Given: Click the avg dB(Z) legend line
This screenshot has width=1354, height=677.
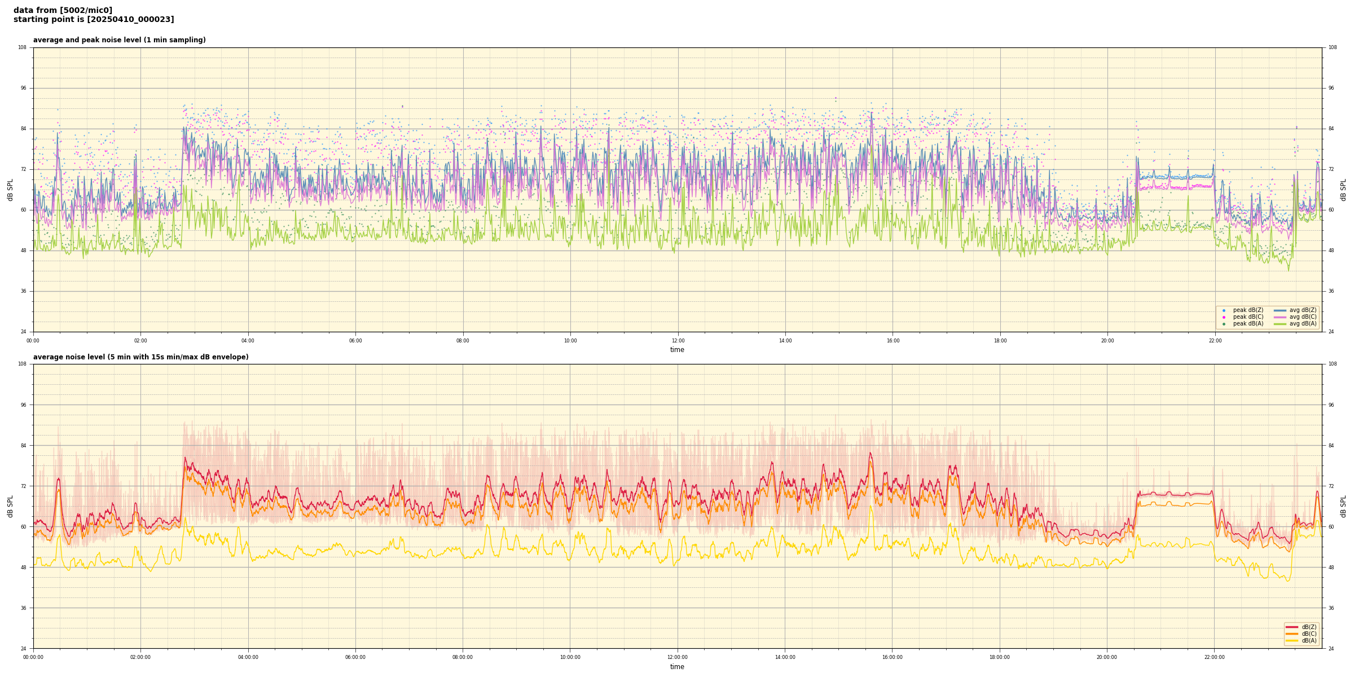Looking at the screenshot, I should point(1280,310).
